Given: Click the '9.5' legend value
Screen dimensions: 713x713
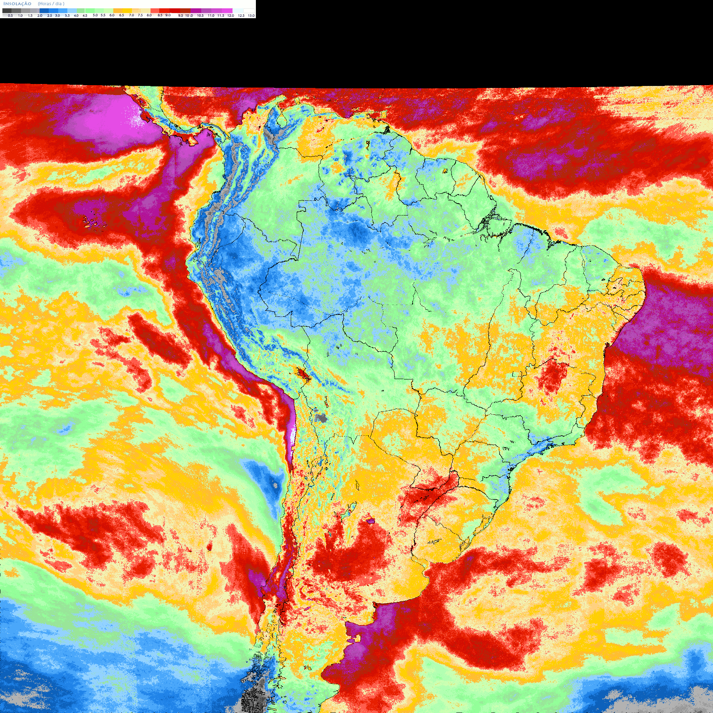Looking at the screenshot, I should [x=181, y=15].
